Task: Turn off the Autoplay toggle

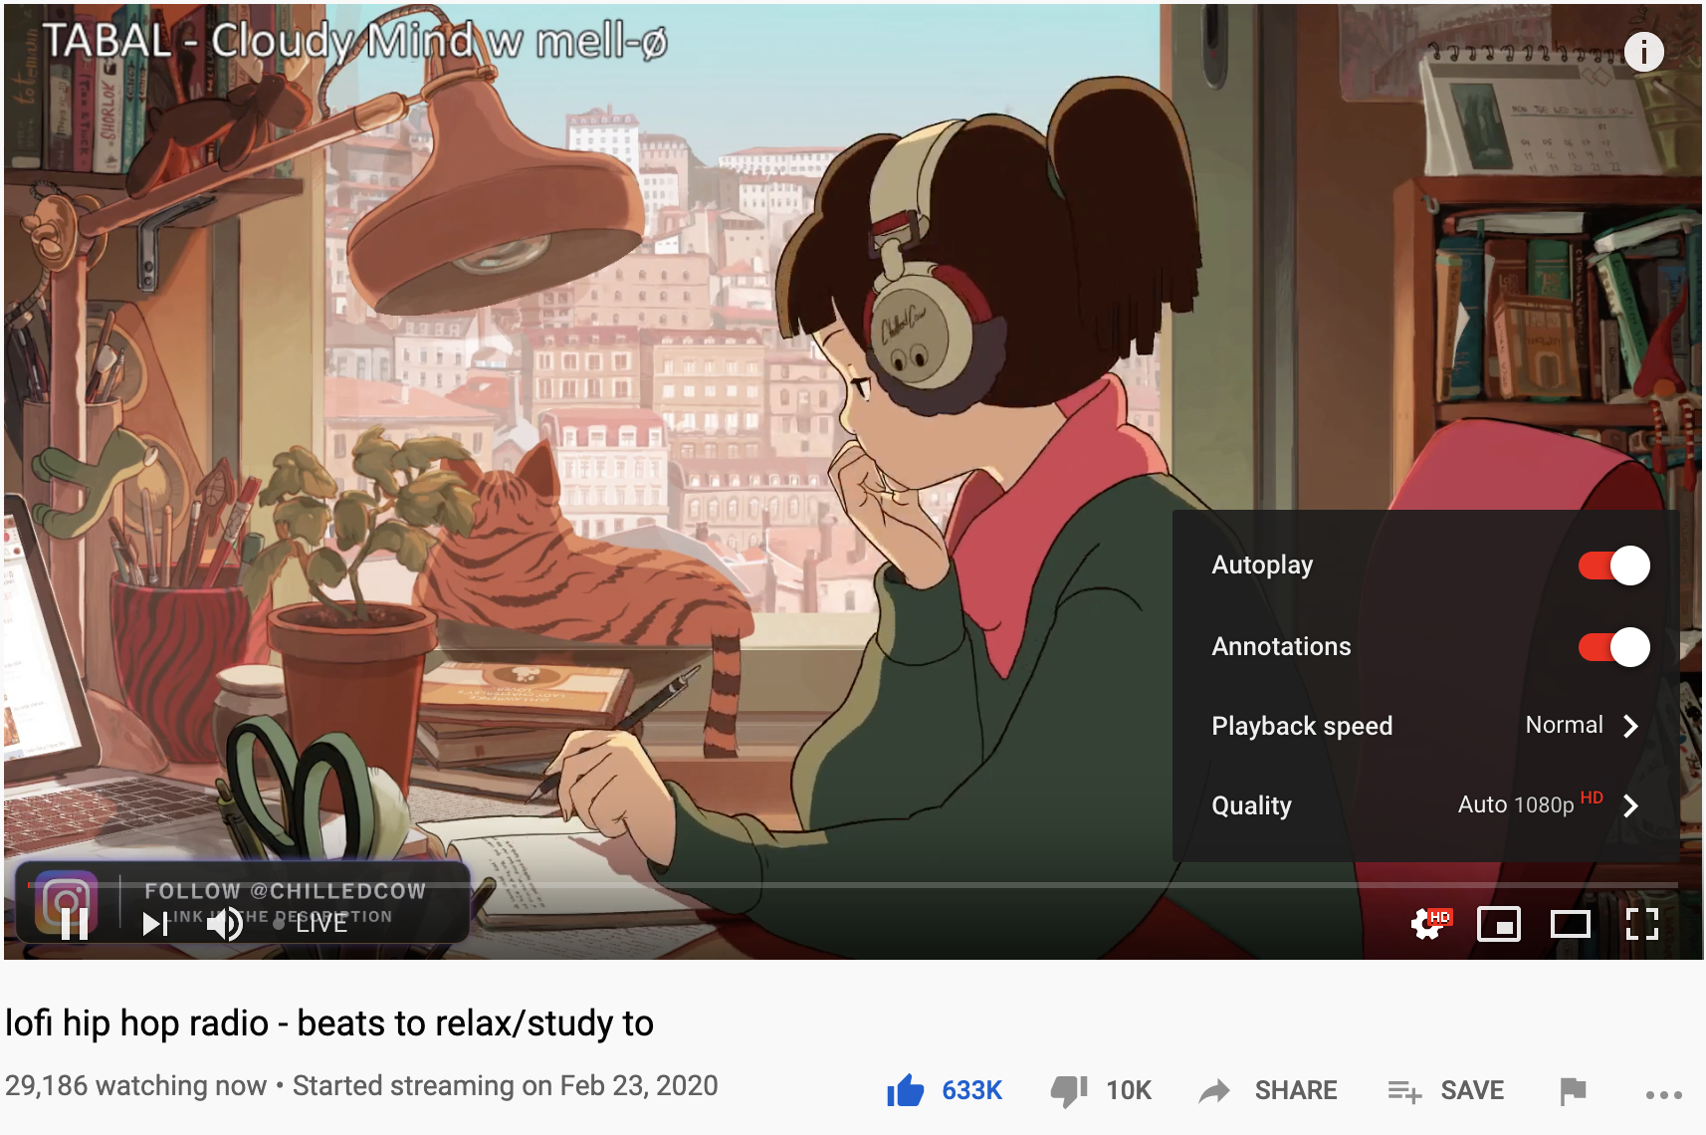Action: click(1613, 566)
